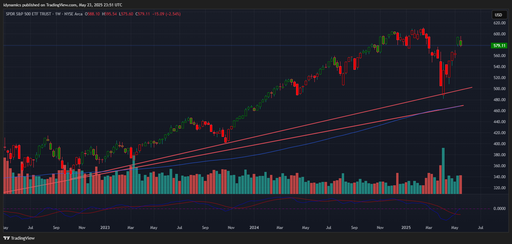Click the 440.00 price axis label
The height and width of the screenshot is (244, 512).
pyautogui.click(x=499, y=122)
